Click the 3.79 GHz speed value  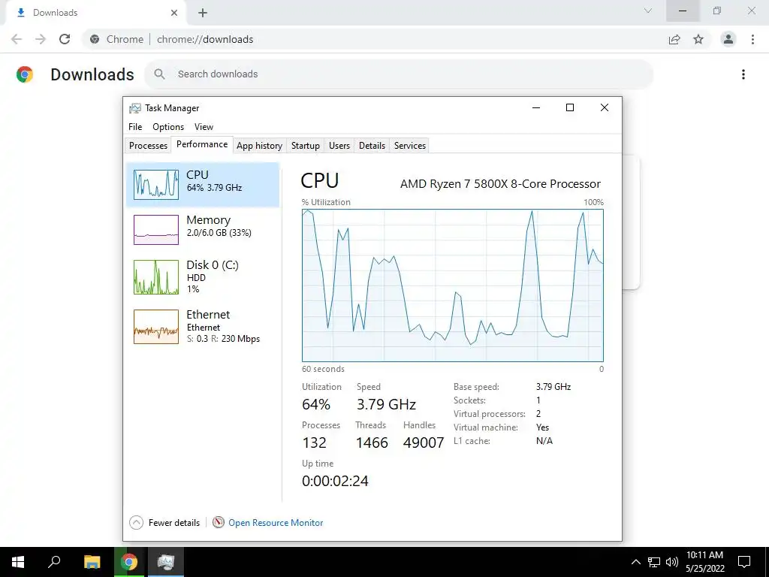(x=387, y=404)
